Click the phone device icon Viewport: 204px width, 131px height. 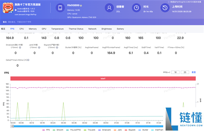coord(60,8)
